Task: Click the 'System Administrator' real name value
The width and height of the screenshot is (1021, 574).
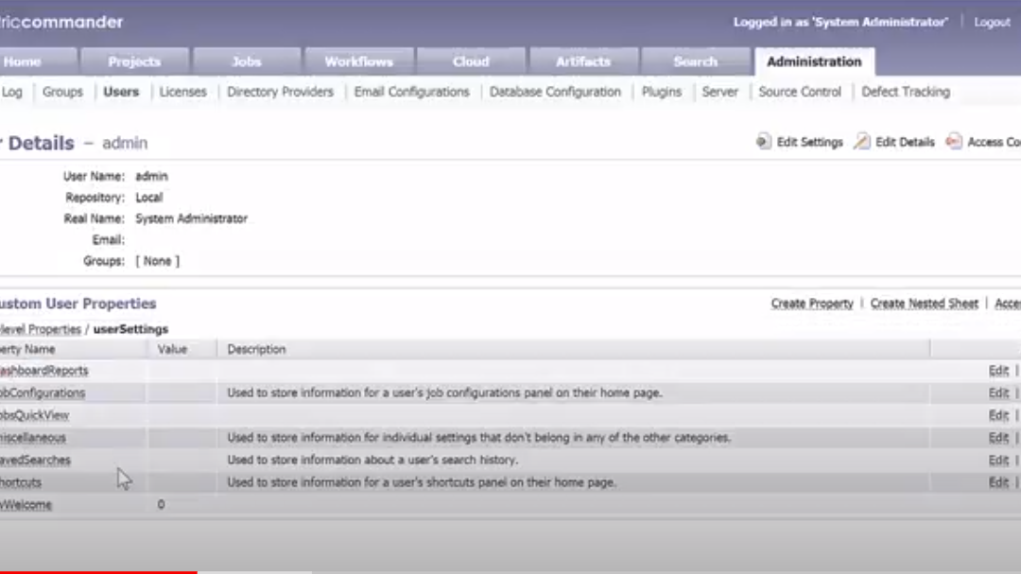Action: [x=191, y=219]
